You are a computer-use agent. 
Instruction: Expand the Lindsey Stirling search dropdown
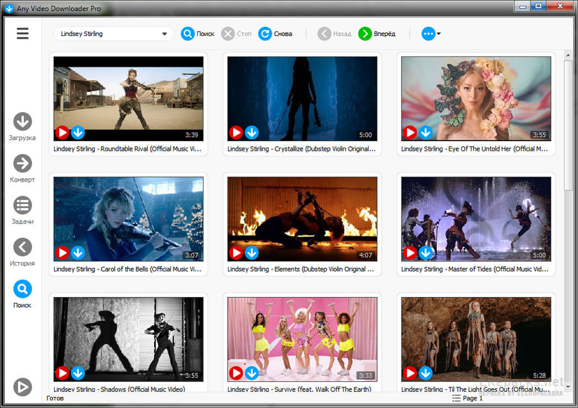[166, 33]
